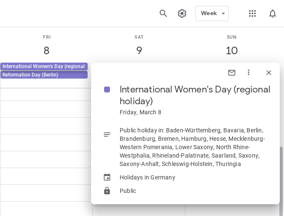Click the envelope icon in event popup
This screenshot has width=284, height=216.
(232, 73)
